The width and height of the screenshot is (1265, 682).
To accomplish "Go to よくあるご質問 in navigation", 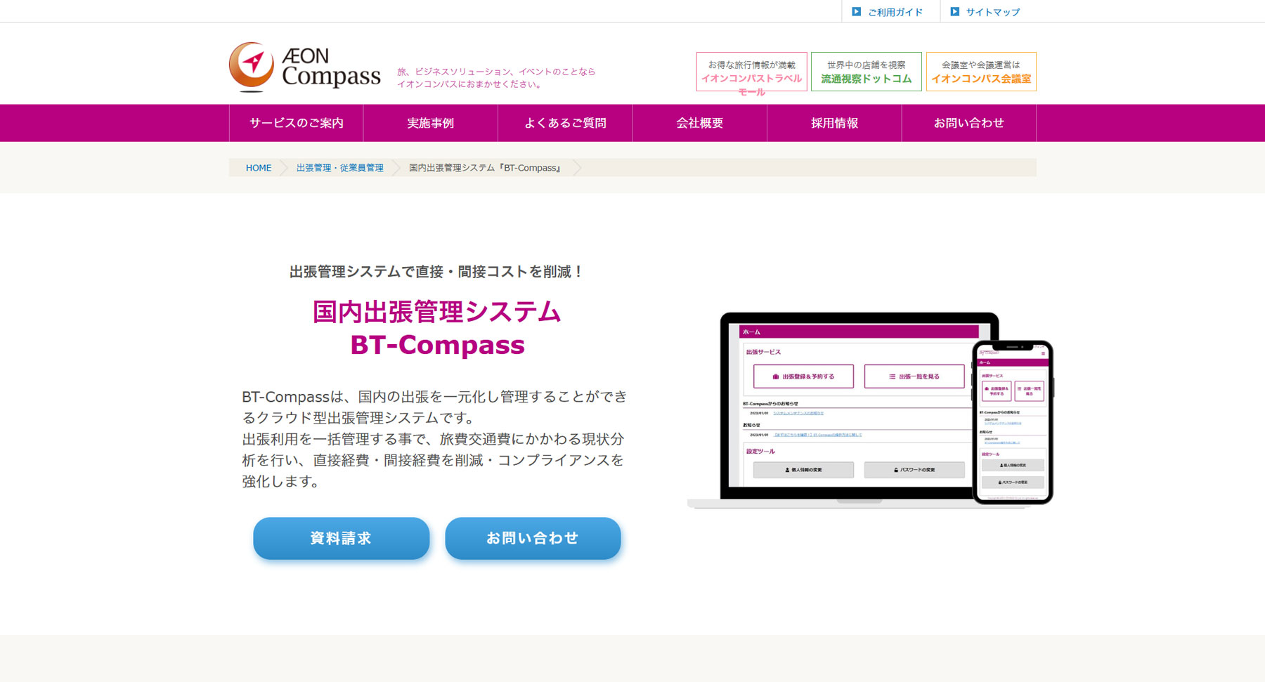I will pos(565,123).
